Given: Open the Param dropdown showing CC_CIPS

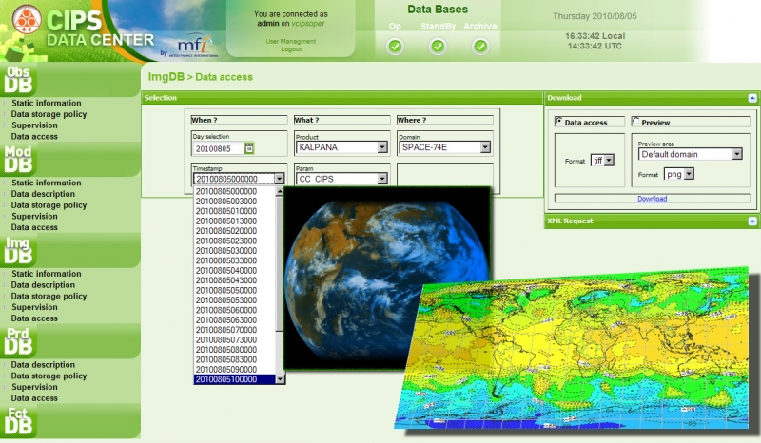Looking at the screenshot, I should tap(341, 179).
